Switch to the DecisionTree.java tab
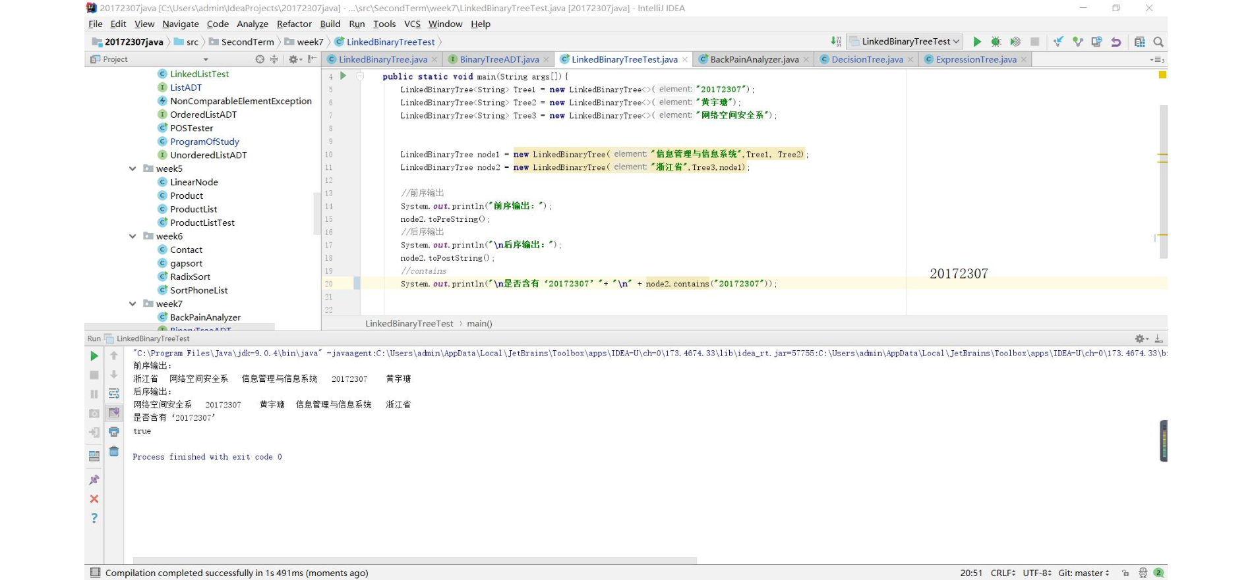This screenshot has height=580, width=1252. tap(867, 59)
